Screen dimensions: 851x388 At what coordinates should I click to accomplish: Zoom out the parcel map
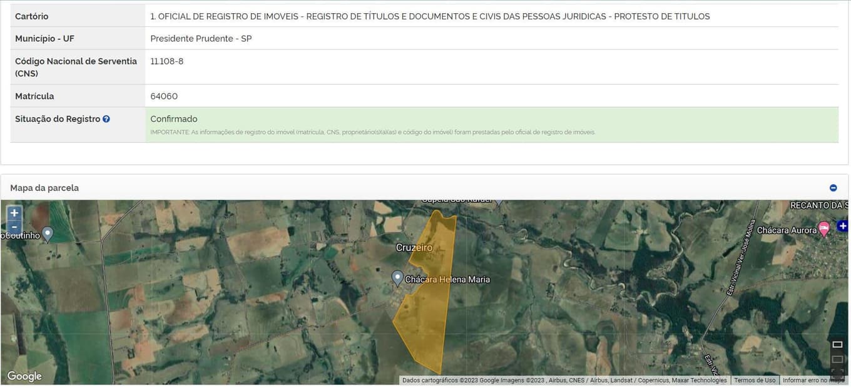pyautogui.click(x=14, y=227)
